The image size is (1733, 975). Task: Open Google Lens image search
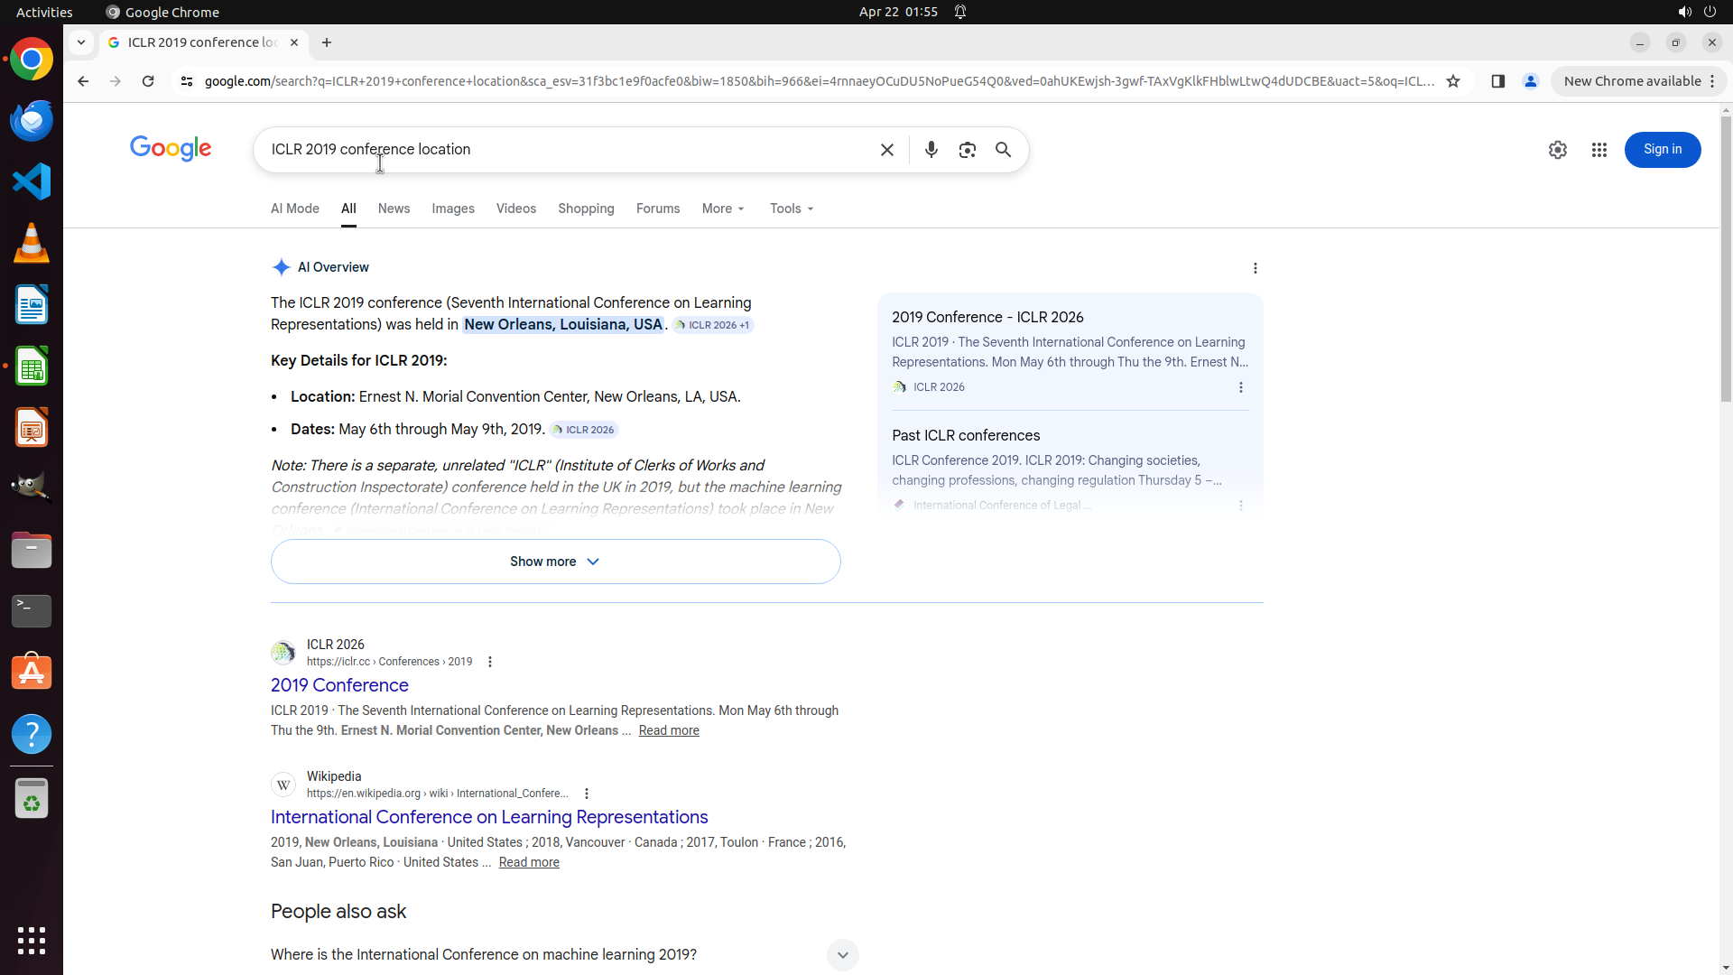967,150
